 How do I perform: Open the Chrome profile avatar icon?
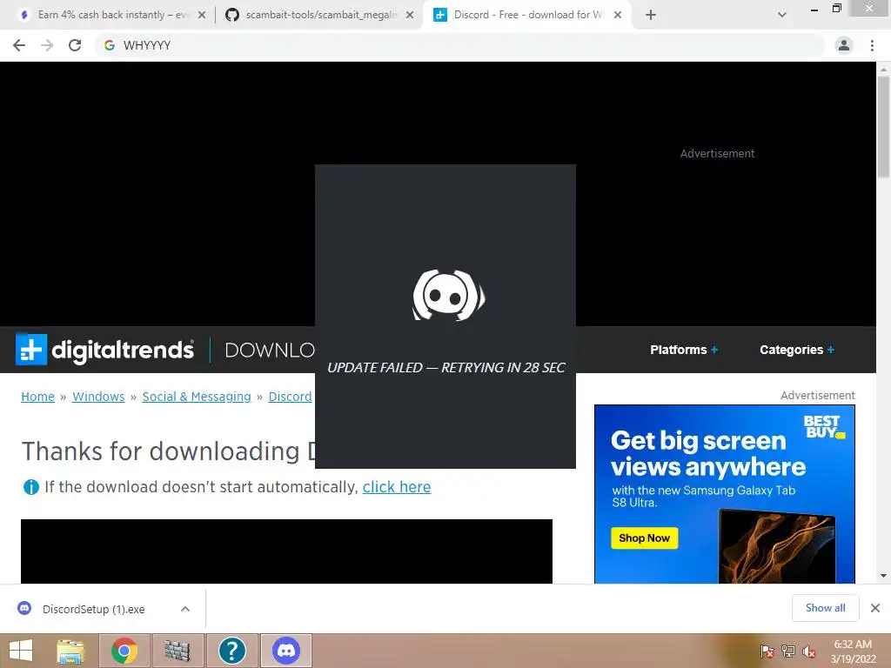coord(844,45)
